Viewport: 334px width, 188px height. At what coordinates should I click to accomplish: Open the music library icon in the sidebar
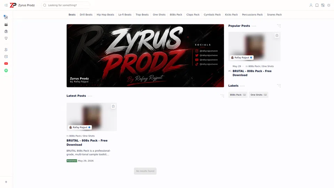tap(6, 17)
